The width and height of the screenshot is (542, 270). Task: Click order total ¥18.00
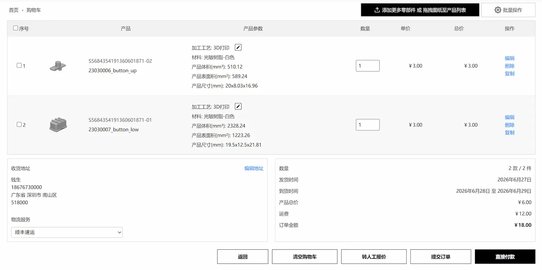(x=523, y=225)
